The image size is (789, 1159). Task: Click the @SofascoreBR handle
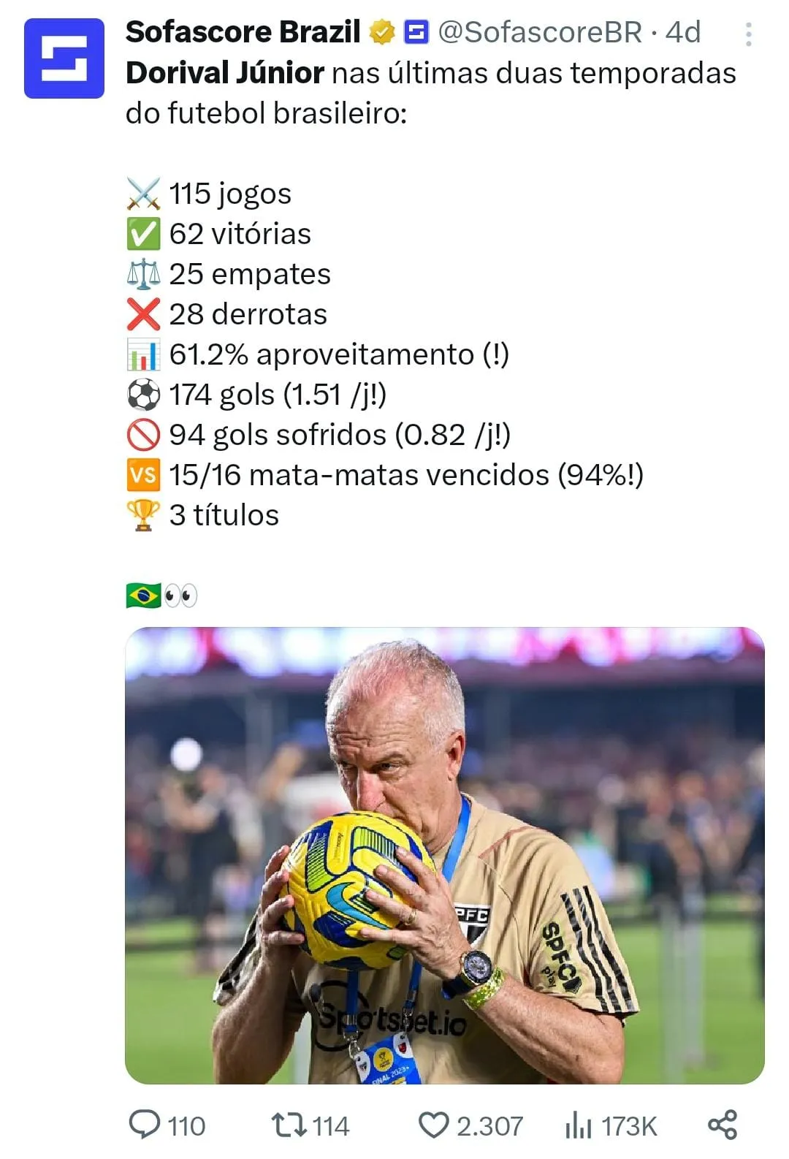pyautogui.click(x=540, y=32)
